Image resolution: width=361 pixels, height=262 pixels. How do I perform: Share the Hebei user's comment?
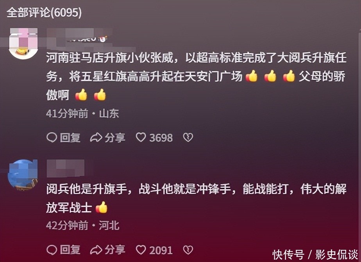click(107, 250)
